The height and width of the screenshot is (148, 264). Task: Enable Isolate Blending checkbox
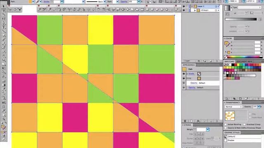tap(226, 125)
